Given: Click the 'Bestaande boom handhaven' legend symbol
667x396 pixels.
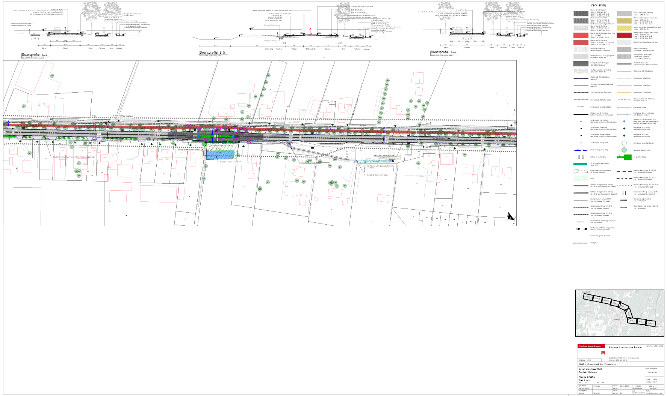Looking at the screenshot, I should point(624,143).
